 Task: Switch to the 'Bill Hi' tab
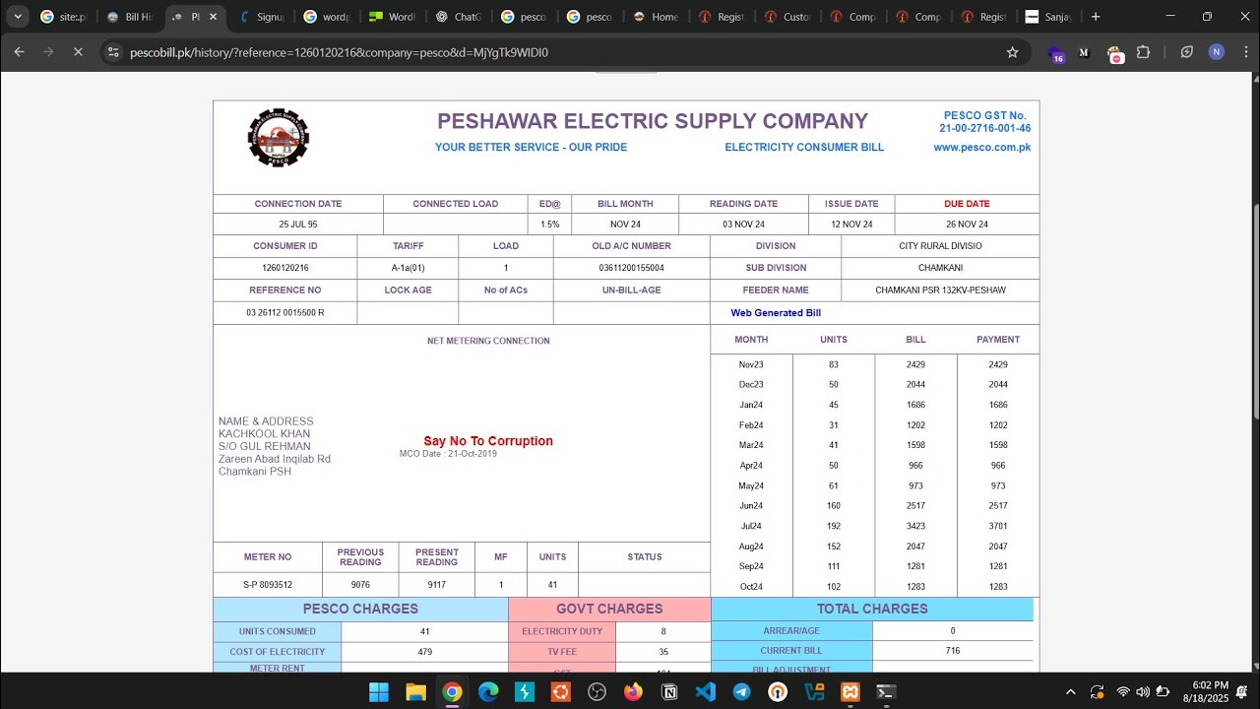tap(129, 17)
